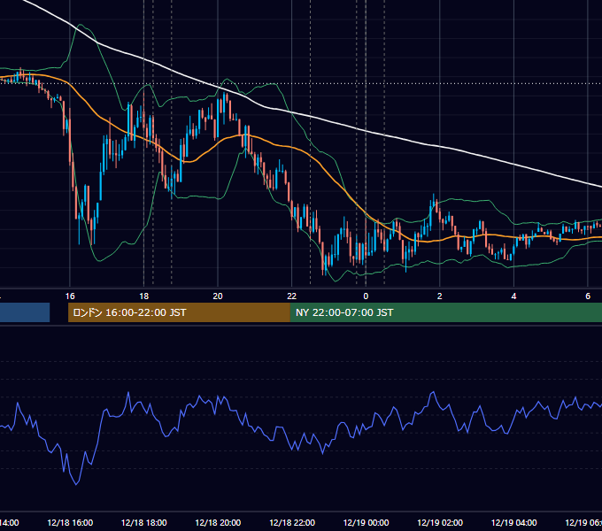Click the NY 22:00-07:00 JST session bar
This screenshot has height=531, width=602.
[445, 312]
